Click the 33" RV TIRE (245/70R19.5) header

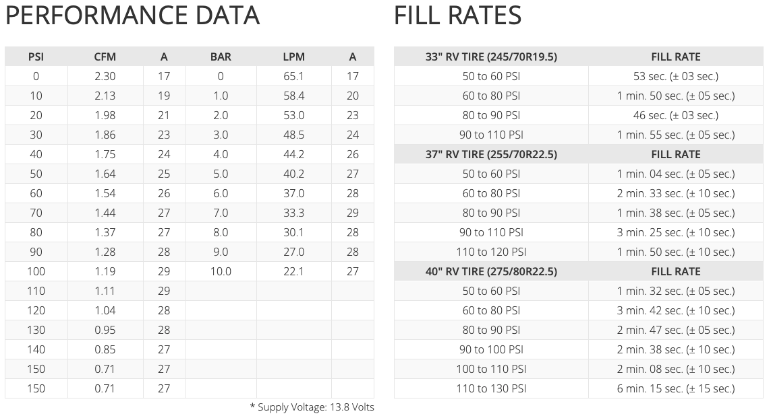click(x=491, y=57)
